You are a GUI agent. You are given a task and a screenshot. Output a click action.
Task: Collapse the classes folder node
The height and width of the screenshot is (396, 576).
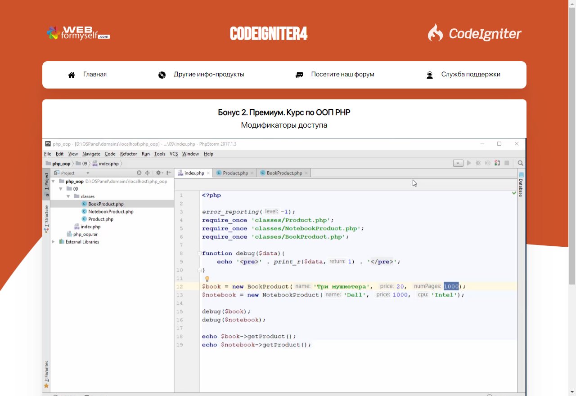[x=69, y=196]
